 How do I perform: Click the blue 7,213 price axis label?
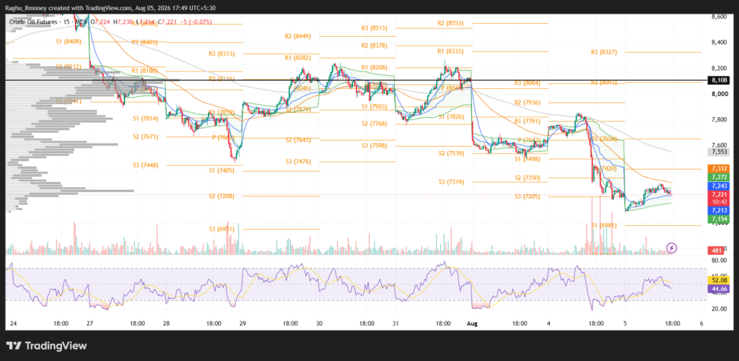[x=720, y=210]
